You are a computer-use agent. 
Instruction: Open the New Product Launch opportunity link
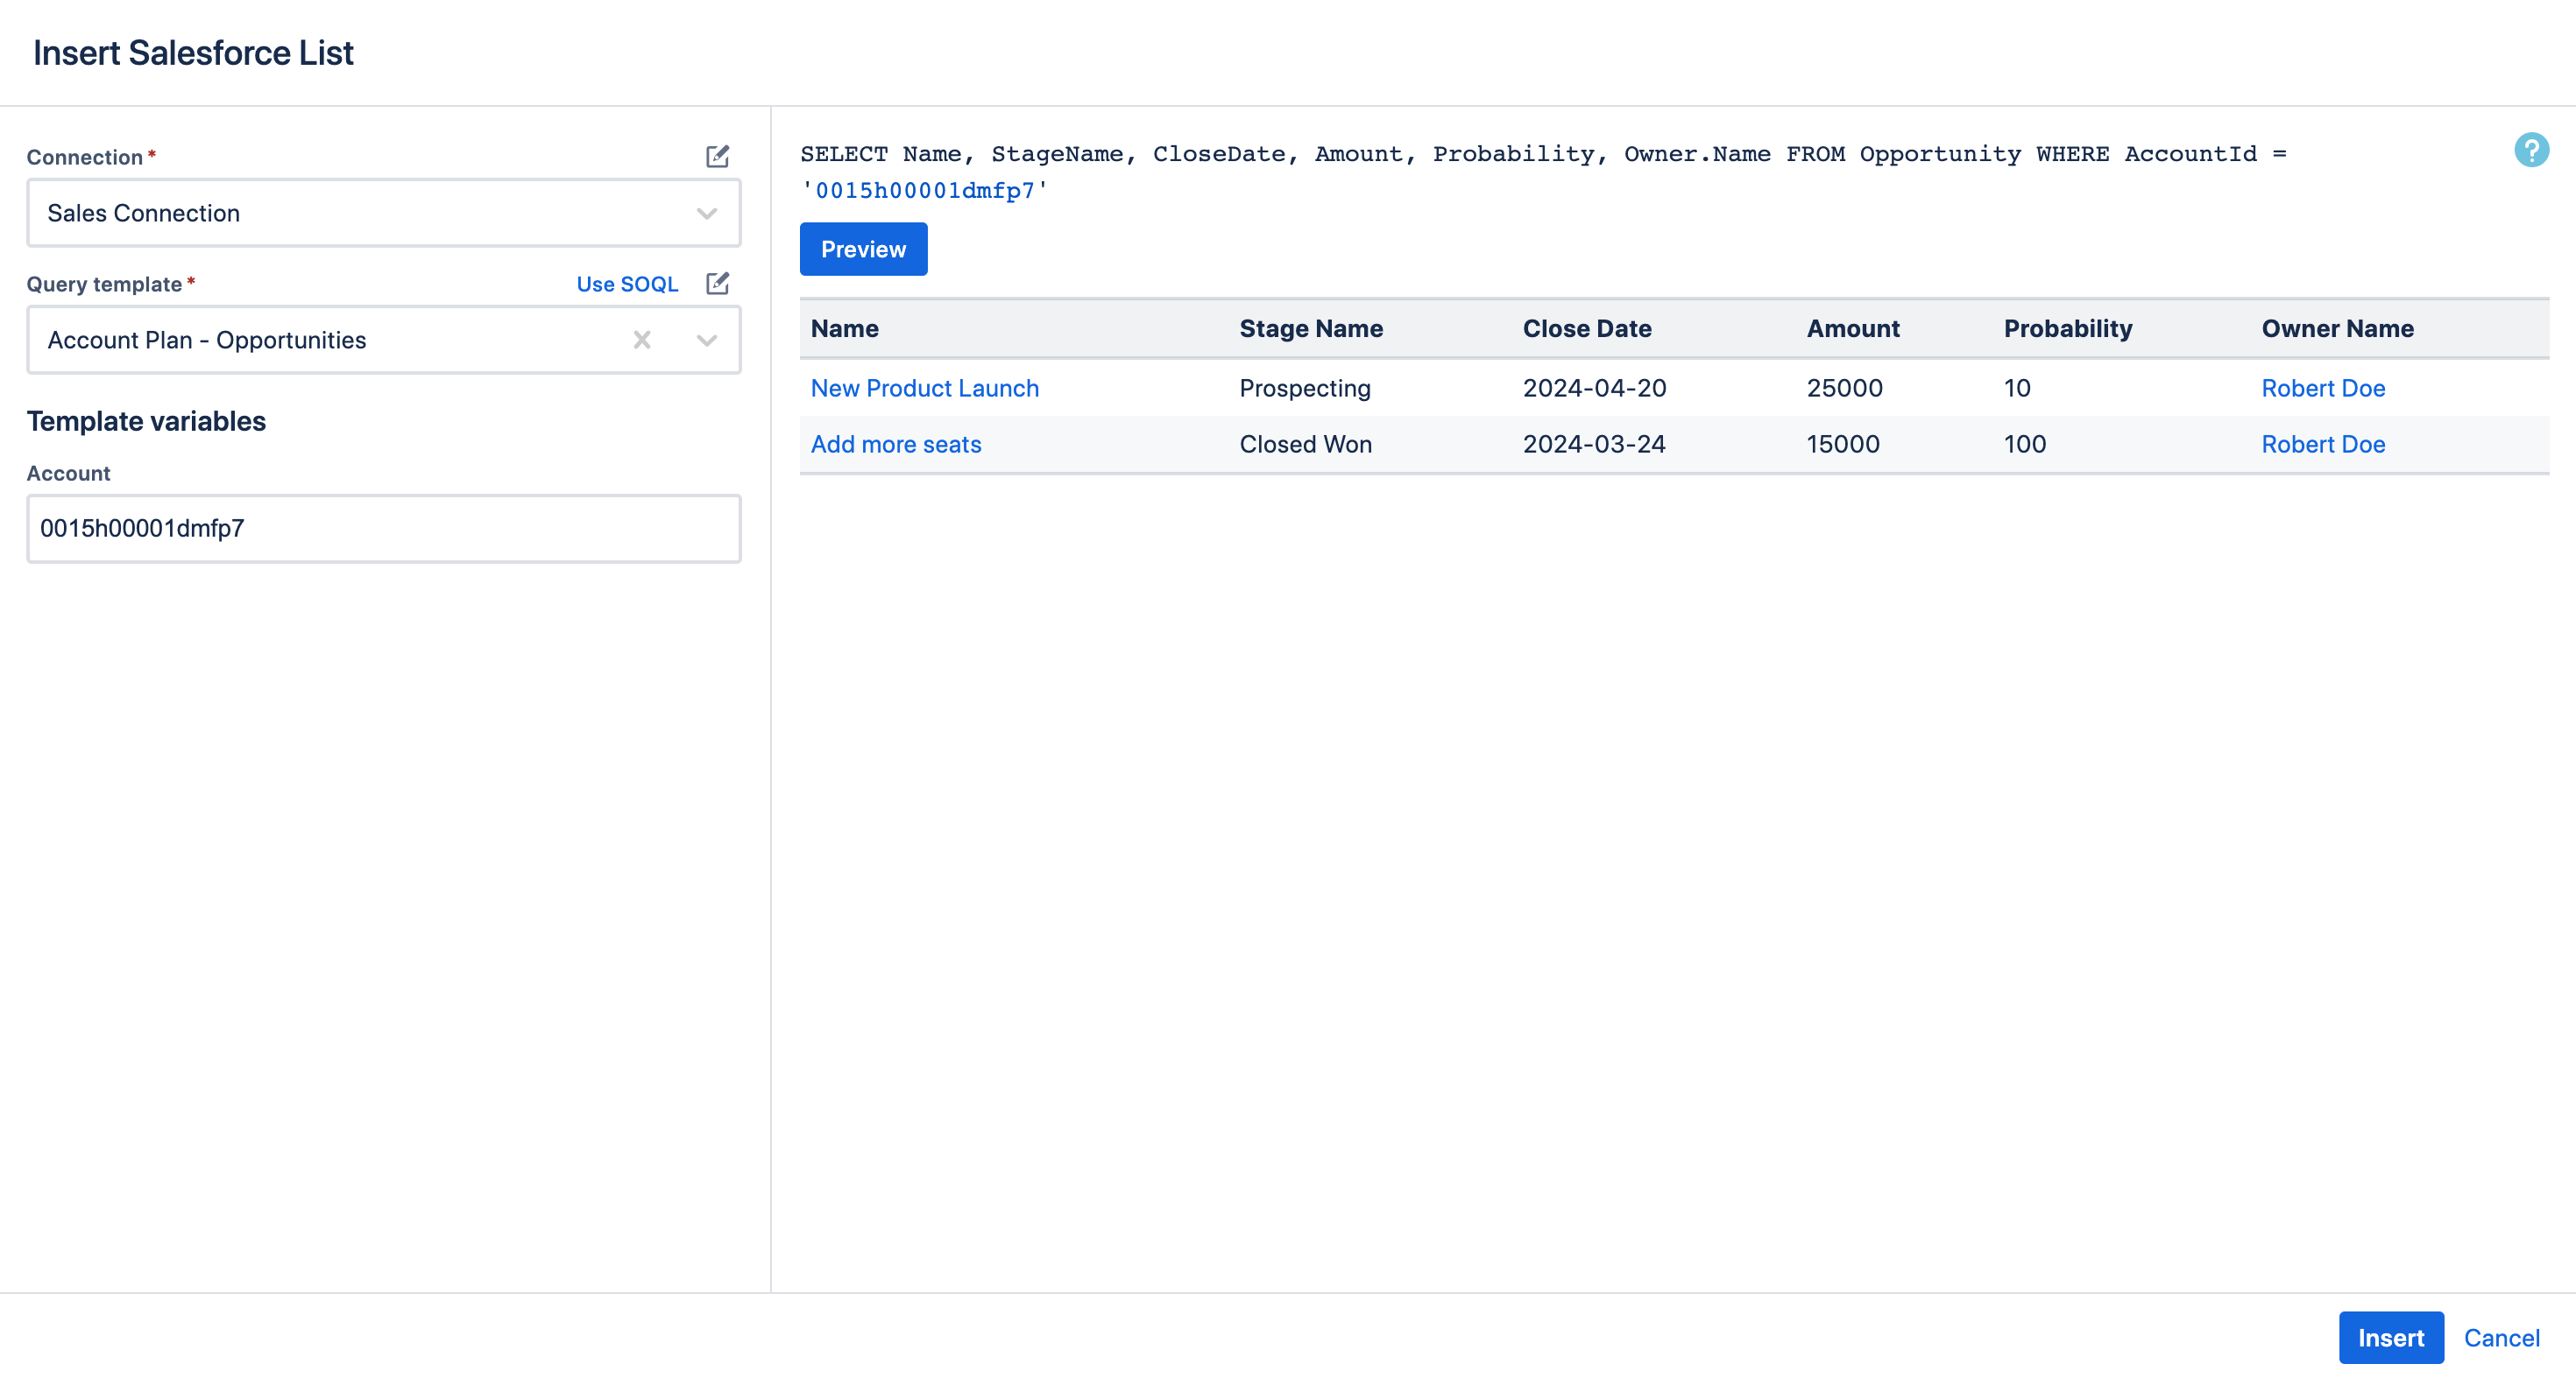[924, 388]
